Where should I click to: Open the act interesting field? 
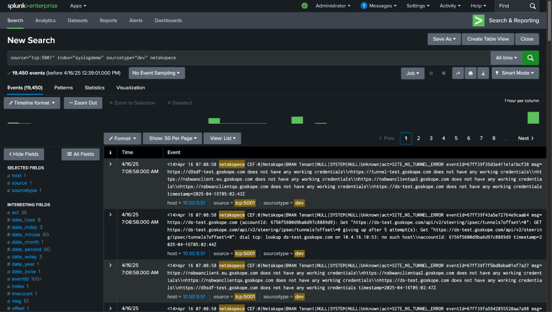(x=15, y=212)
